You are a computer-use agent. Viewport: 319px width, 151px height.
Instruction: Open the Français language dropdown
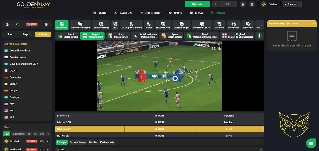coord(292,4)
